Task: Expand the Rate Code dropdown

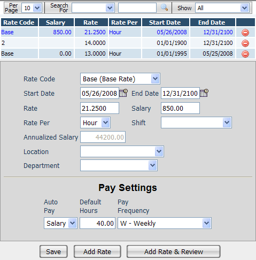Action: [x=120, y=79]
